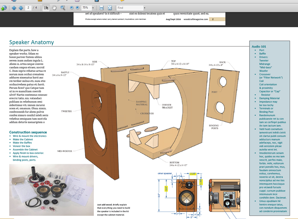This screenshot has width=298, height=219.
Task: Click the BAFFLE diagram label
Action: (x=65, y=72)
